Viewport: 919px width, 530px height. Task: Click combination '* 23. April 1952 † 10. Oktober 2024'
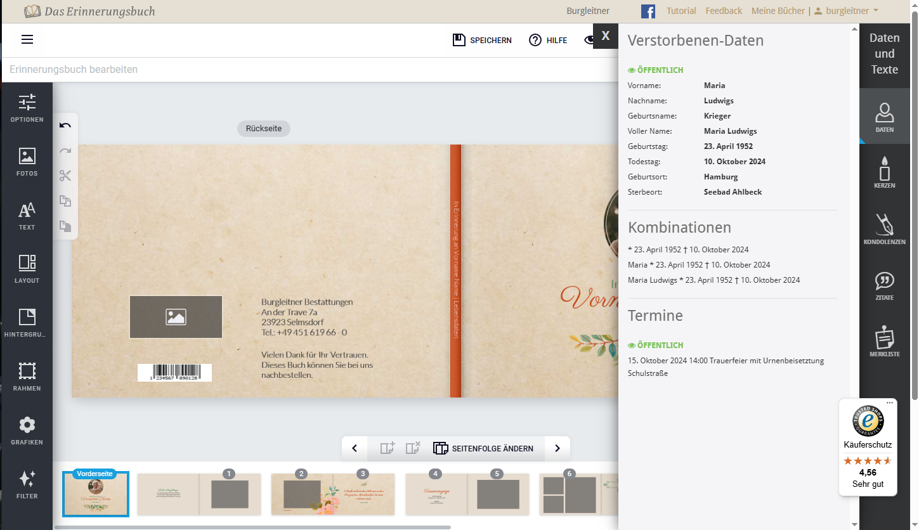(x=688, y=249)
